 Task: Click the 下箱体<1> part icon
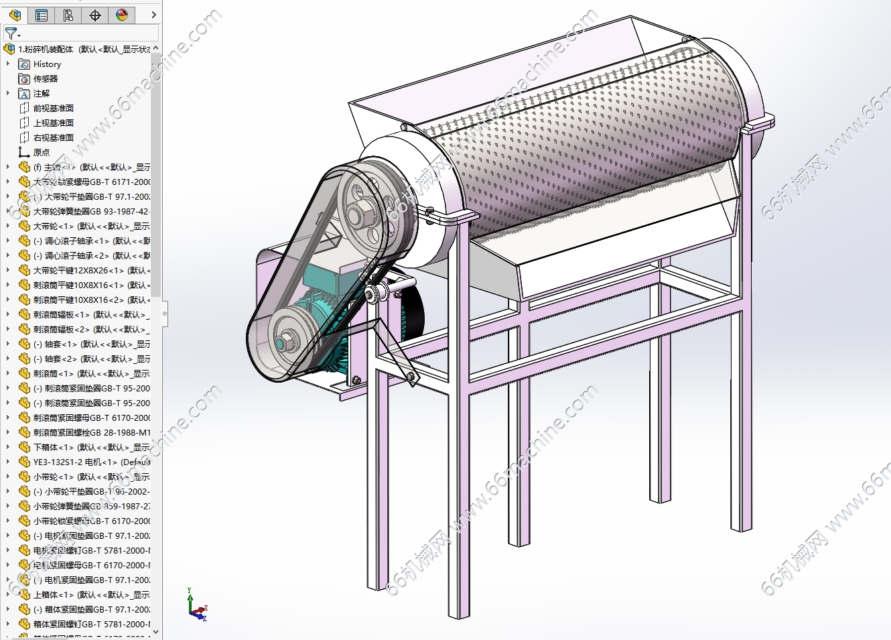point(24,448)
